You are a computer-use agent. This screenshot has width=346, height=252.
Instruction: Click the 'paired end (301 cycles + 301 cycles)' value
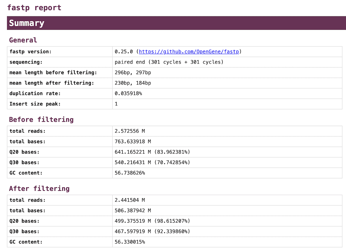pos(169,62)
